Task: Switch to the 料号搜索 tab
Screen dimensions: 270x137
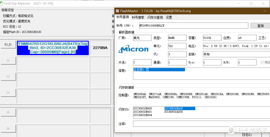Action: [138, 17]
